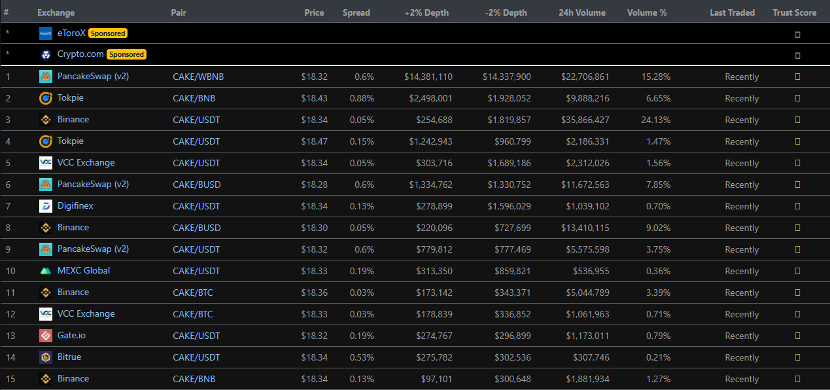
Task: Sort by -2% Depth column header
Action: click(x=506, y=12)
